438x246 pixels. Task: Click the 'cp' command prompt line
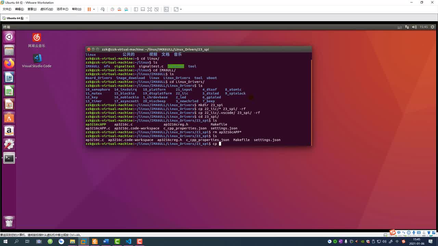(153, 144)
